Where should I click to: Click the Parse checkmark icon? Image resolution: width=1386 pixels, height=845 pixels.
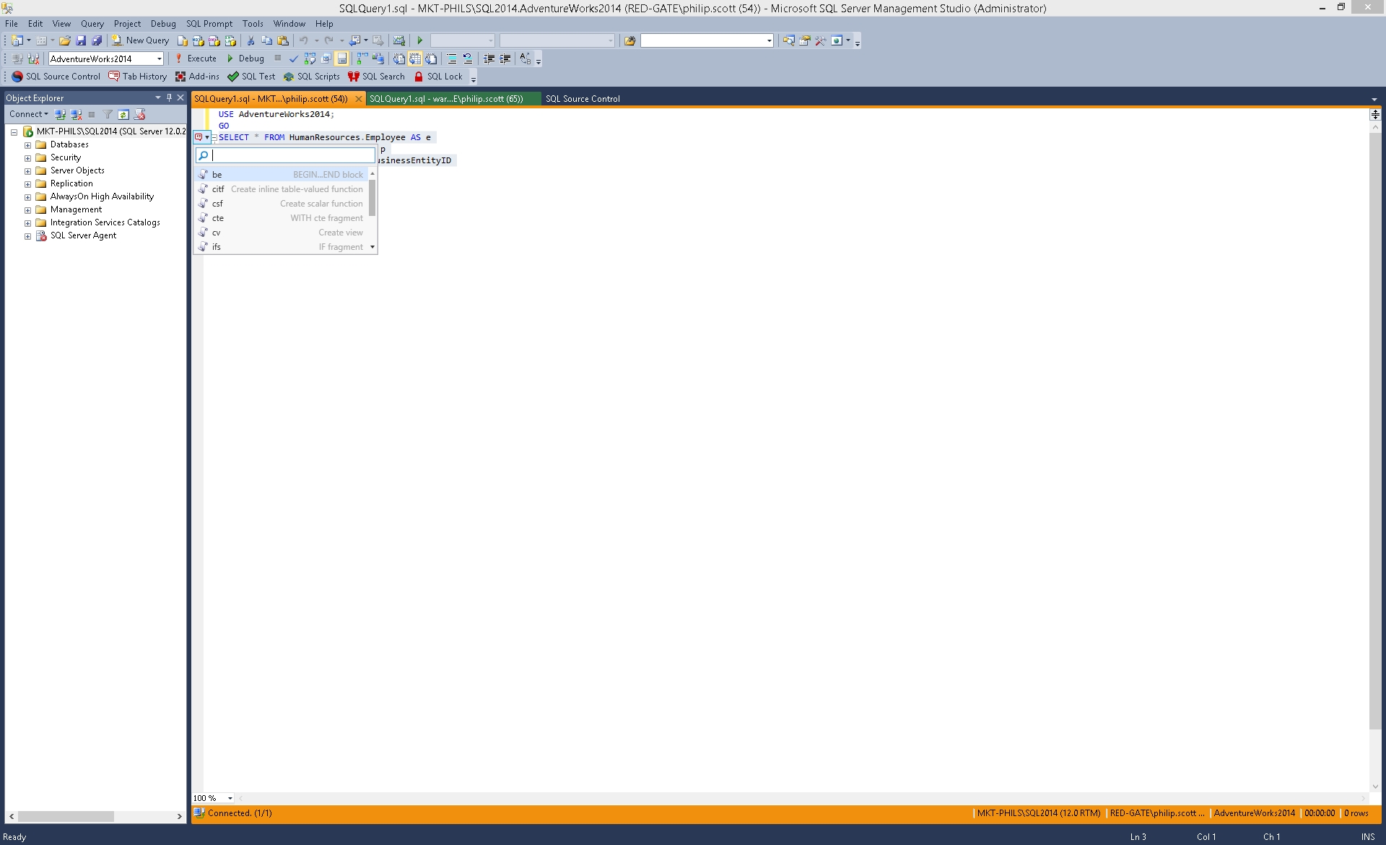coord(294,58)
